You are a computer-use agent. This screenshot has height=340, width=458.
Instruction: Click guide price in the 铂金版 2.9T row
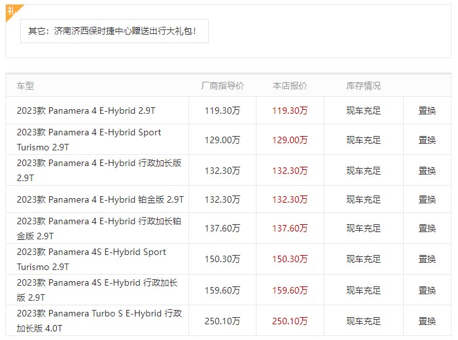point(222,199)
